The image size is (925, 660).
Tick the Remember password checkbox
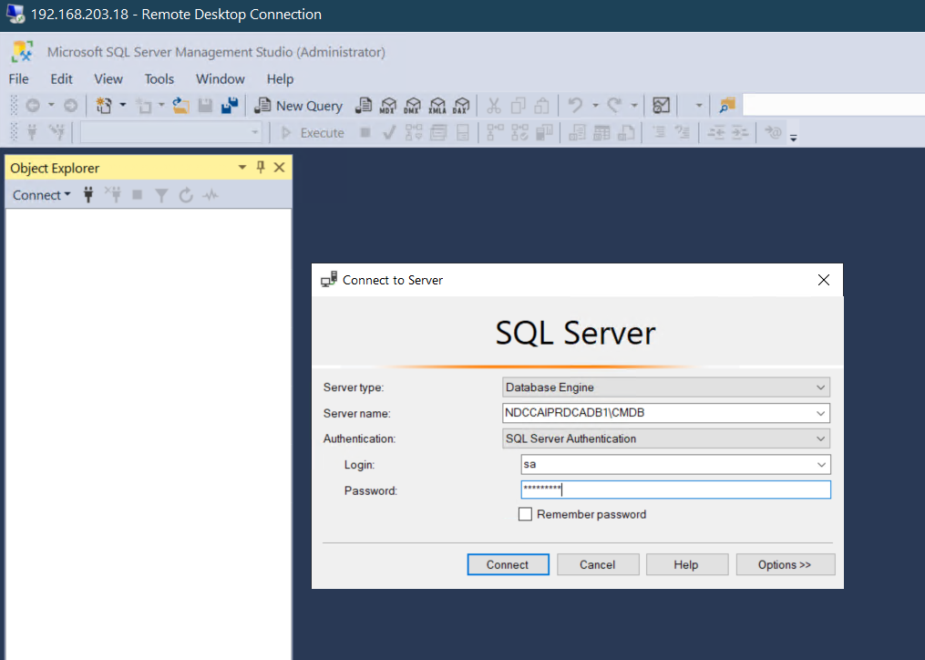525,514
